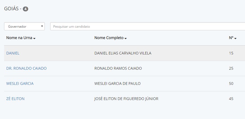Screen dimensions: 245x119
Task: Click the sort arrow beside Nº column
Action: [x=235, y=38]
